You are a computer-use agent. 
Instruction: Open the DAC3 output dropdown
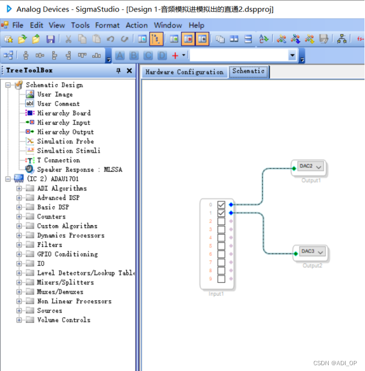pyautogui.click(x=320, y=252)
